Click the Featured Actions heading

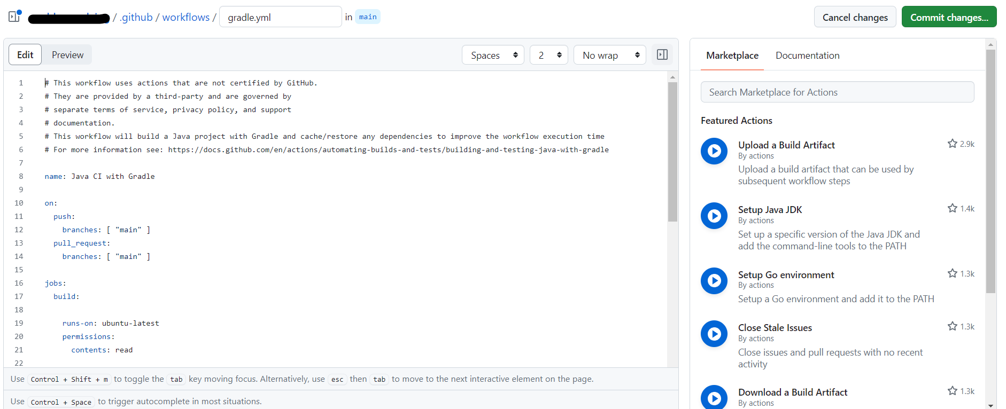736,121
